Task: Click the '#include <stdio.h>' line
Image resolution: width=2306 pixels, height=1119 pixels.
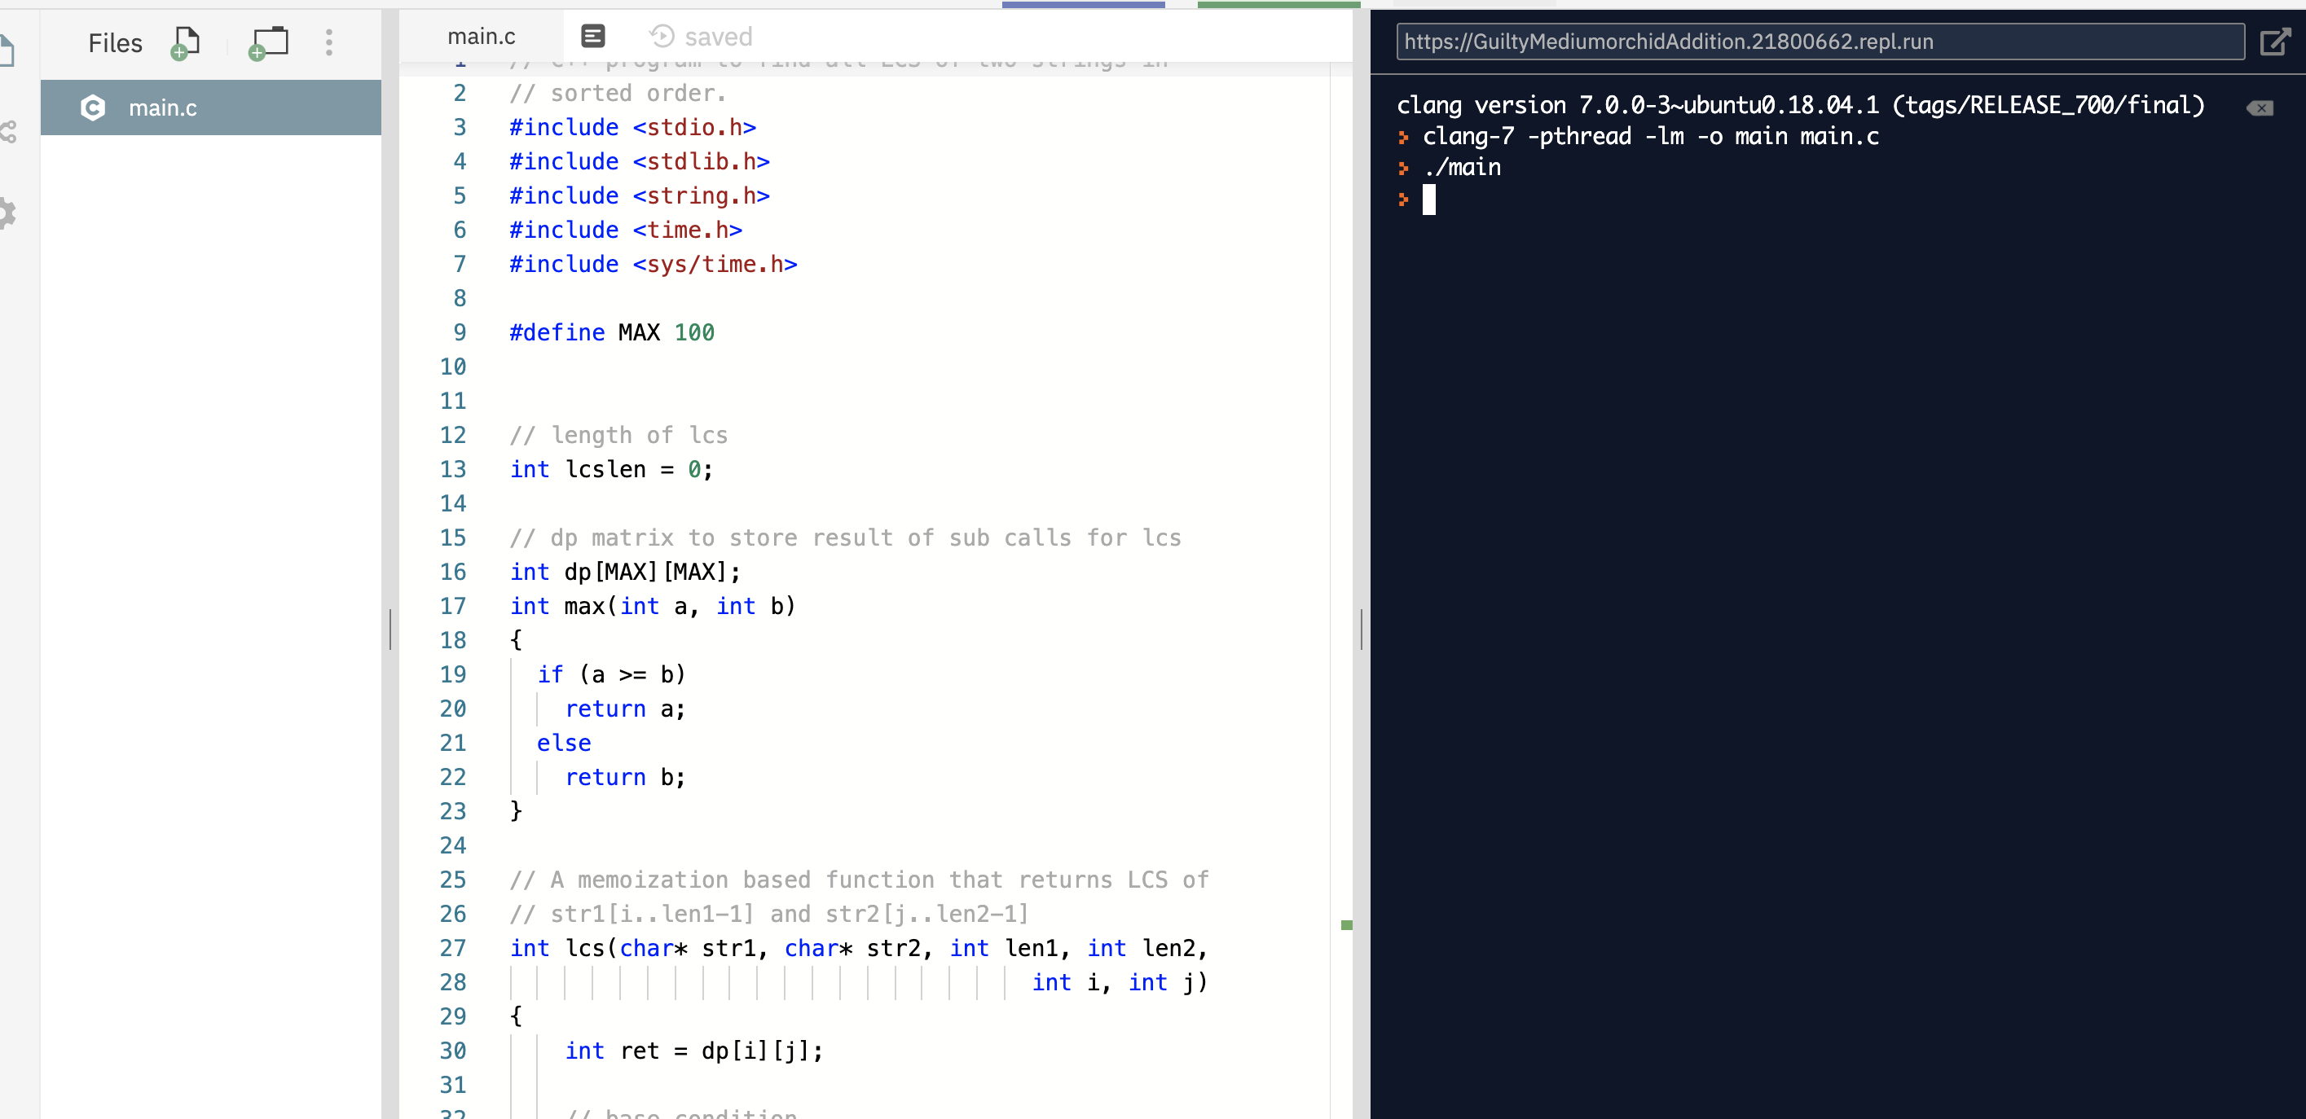Action: [632, 127]
